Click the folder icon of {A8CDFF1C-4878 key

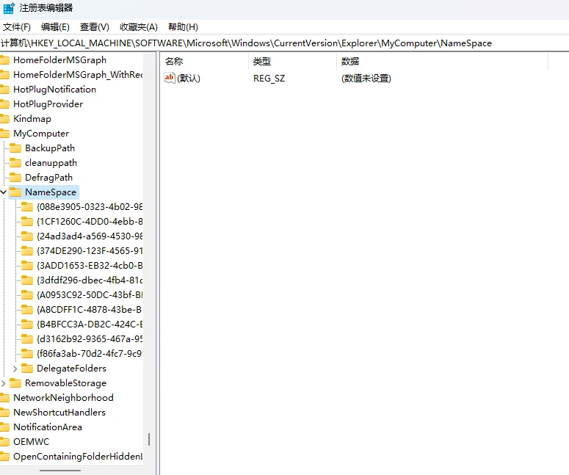(x=27, y=310)
